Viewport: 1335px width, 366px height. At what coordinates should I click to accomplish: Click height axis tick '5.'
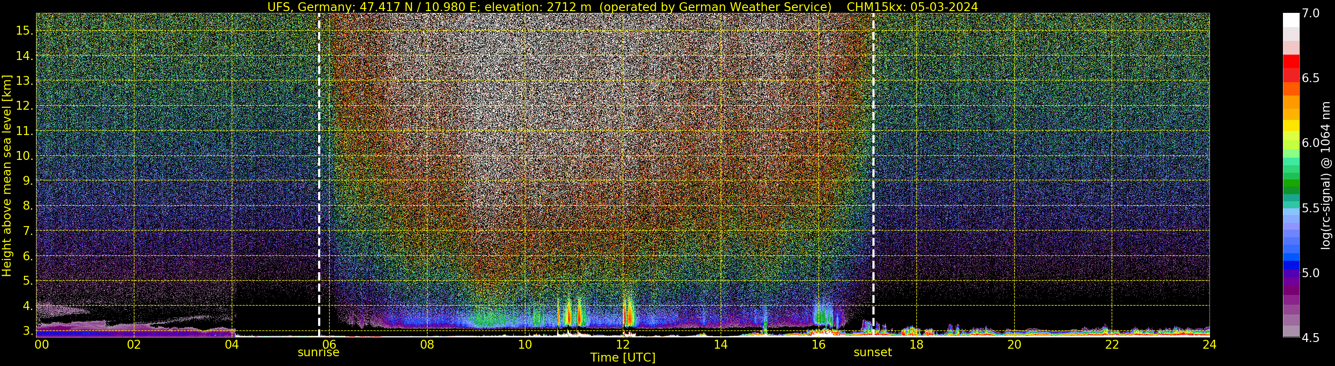(x=28, y=281)
